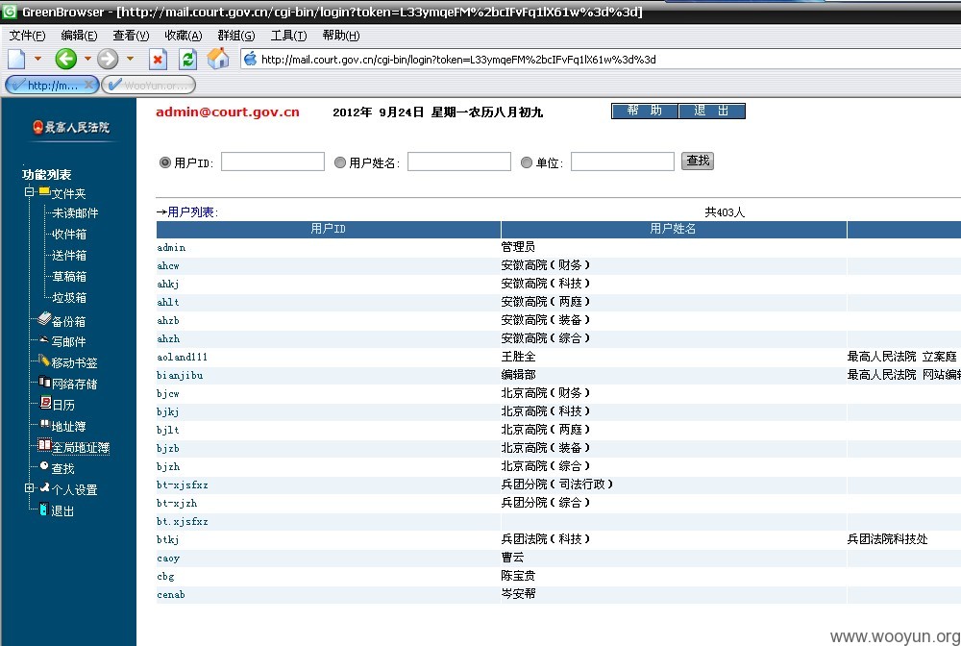Open the 垃圾箱 trash folder
The image size is (961, 646).
click(69, 298)
